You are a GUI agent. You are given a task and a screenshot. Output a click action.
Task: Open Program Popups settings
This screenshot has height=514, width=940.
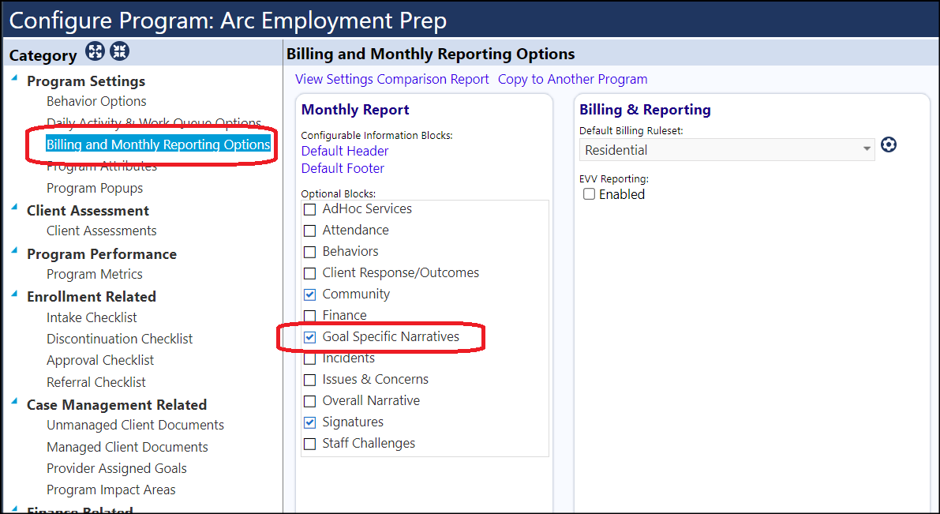pyautogui.click(x=95, y=188)
